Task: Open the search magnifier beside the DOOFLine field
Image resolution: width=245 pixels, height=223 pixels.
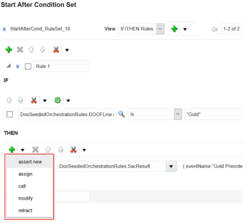Action: coord(122,114)
